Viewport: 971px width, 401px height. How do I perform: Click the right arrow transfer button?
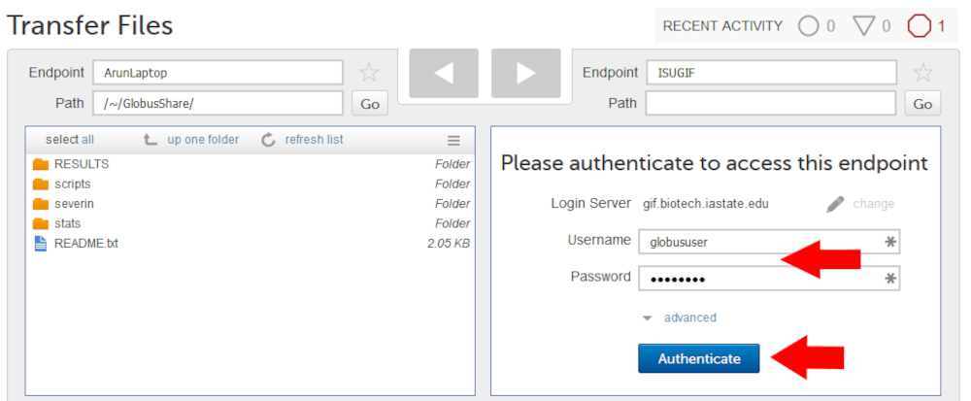click(526, 73)
